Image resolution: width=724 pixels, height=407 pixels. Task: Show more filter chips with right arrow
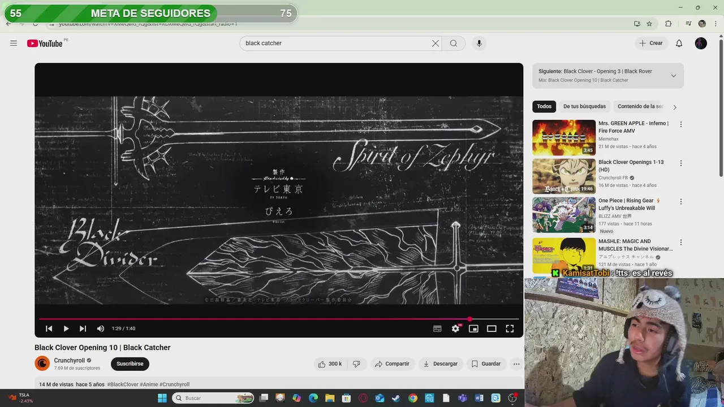(x=674, y=107)
